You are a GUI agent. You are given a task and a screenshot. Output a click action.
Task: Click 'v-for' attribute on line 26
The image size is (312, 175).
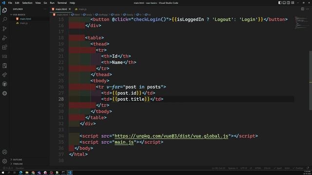pyautogui.click(x=113, y=87)
